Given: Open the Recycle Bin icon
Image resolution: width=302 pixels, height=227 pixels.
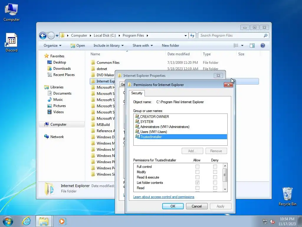Looking at the screenshot, I should (287, 196).
